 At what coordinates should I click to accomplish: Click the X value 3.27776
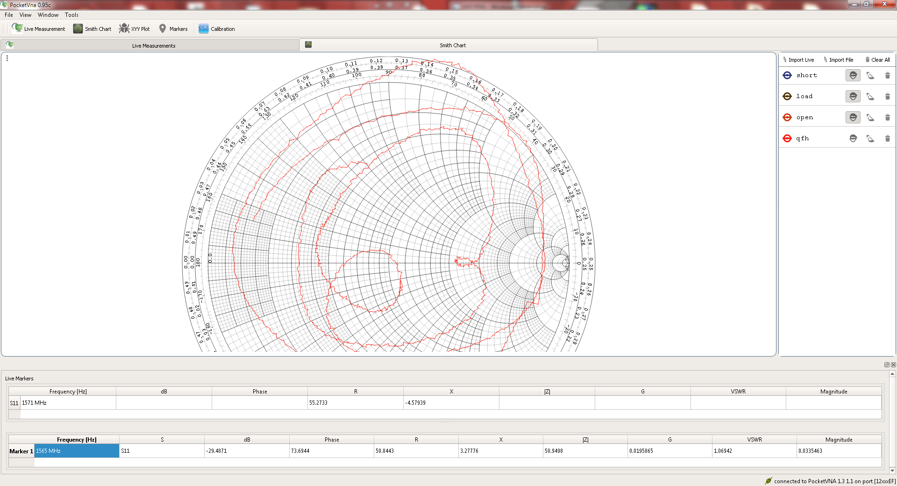click(501, 451)
